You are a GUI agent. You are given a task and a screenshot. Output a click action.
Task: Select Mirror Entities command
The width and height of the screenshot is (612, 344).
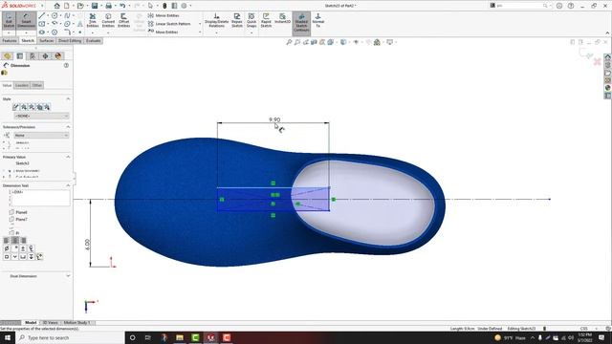(x=164, y=15)
